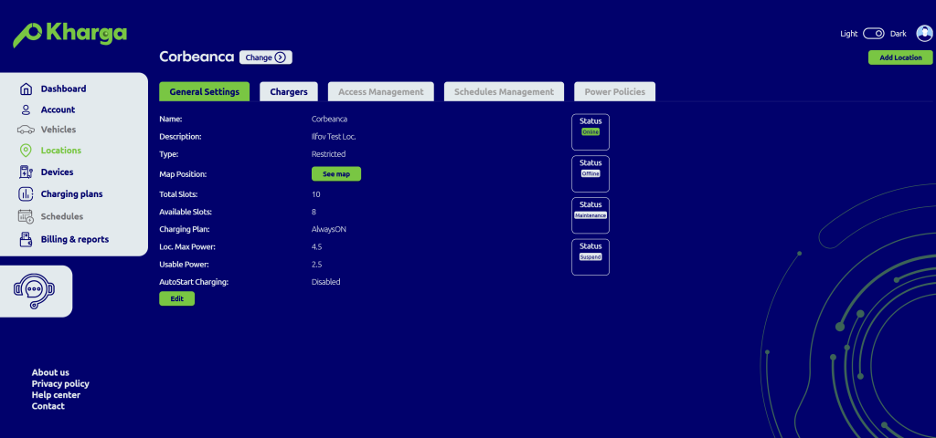Click Change to switch location

[x=265, y=57]
